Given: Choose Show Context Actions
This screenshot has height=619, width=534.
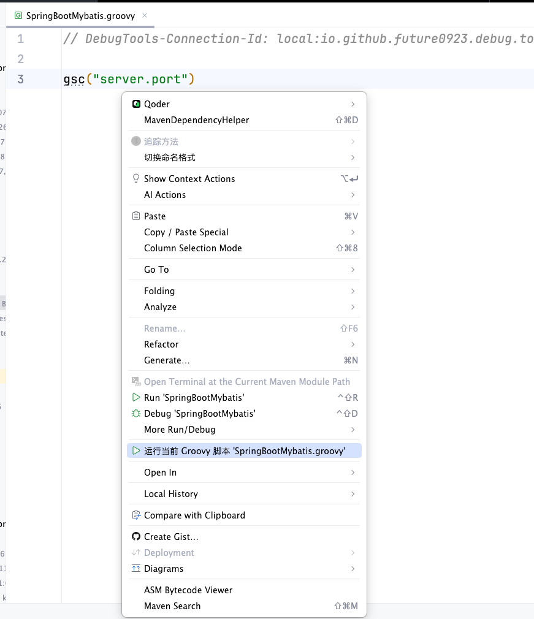Looking at the screenshot, I should point(244,179).
